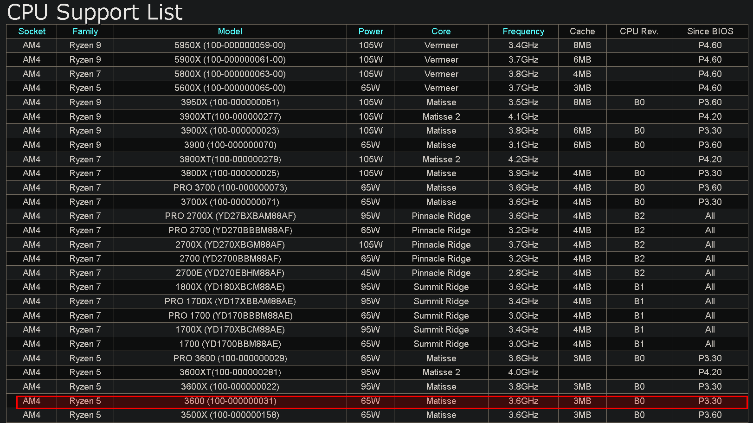
Task: Click the PRO 3600 (100-000000029) model cell
Action: (230, 359)
